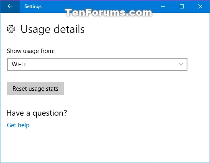Minimize the Settings window
Screen dimensions: 210x163
163,6
